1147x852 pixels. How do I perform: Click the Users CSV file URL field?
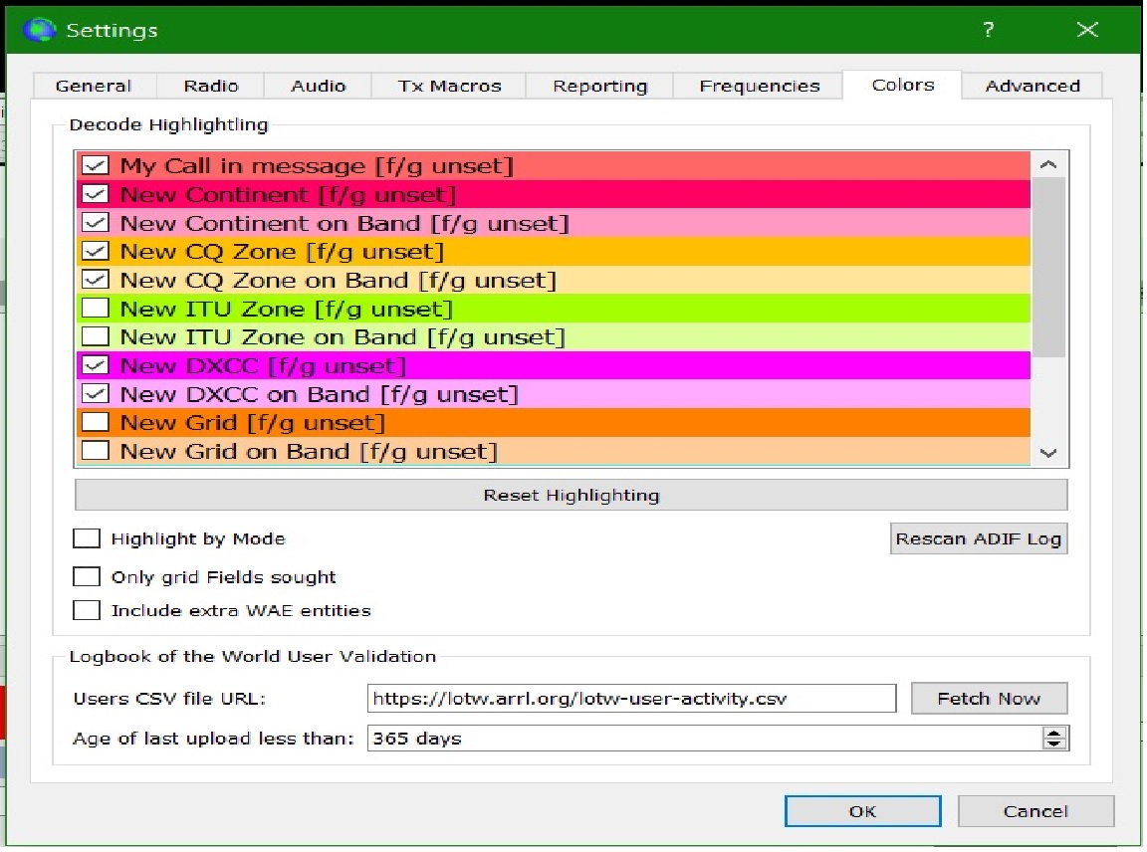click(x=631, y=698)
